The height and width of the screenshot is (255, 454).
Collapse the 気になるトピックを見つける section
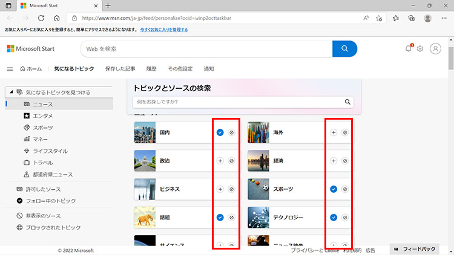(11, 92)
